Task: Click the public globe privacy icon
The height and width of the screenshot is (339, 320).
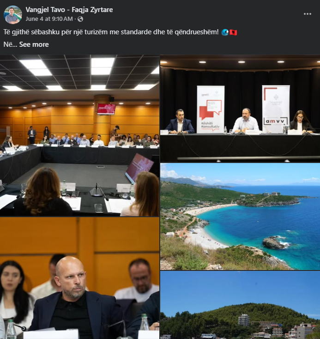Action: (x=80, y=19)
